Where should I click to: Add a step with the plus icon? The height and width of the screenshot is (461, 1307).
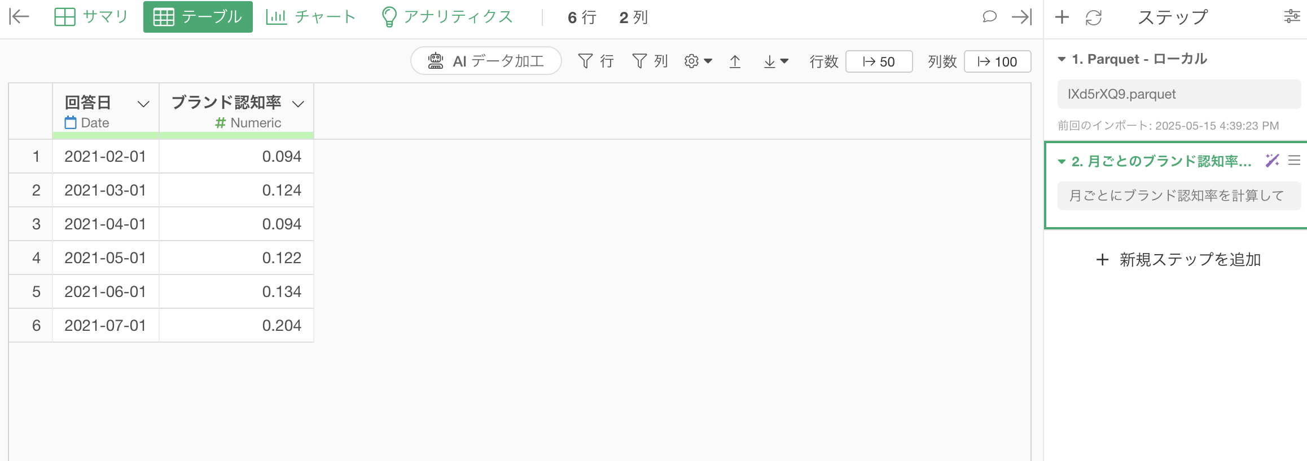coord(1062,17)
